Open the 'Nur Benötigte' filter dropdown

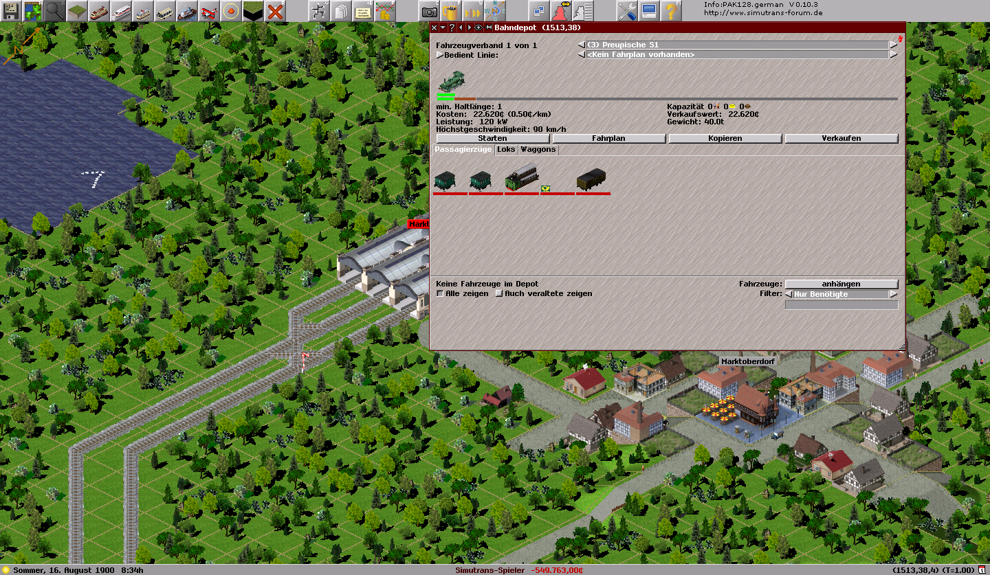pyautogui.click(x=841, y=294)
